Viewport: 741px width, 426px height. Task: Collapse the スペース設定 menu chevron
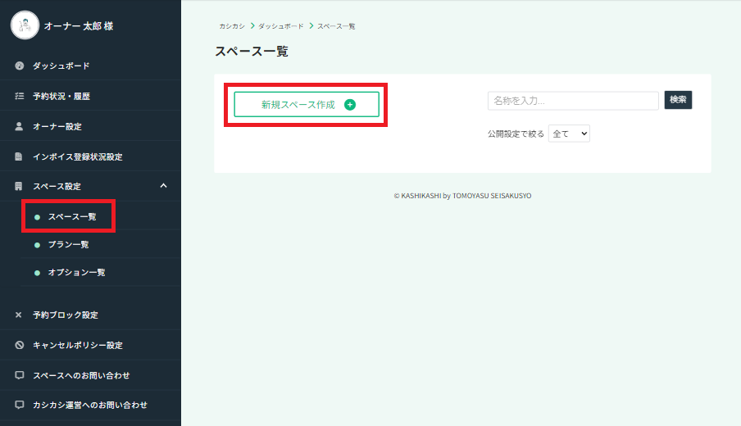click(163, 186)
